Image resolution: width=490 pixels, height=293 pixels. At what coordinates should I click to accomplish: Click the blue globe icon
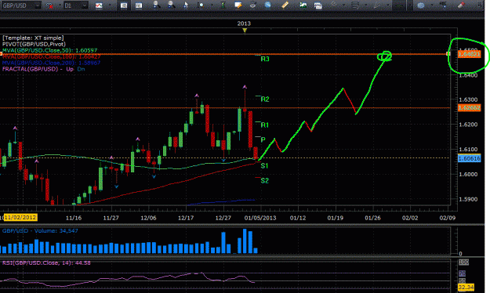pos(268,5)
